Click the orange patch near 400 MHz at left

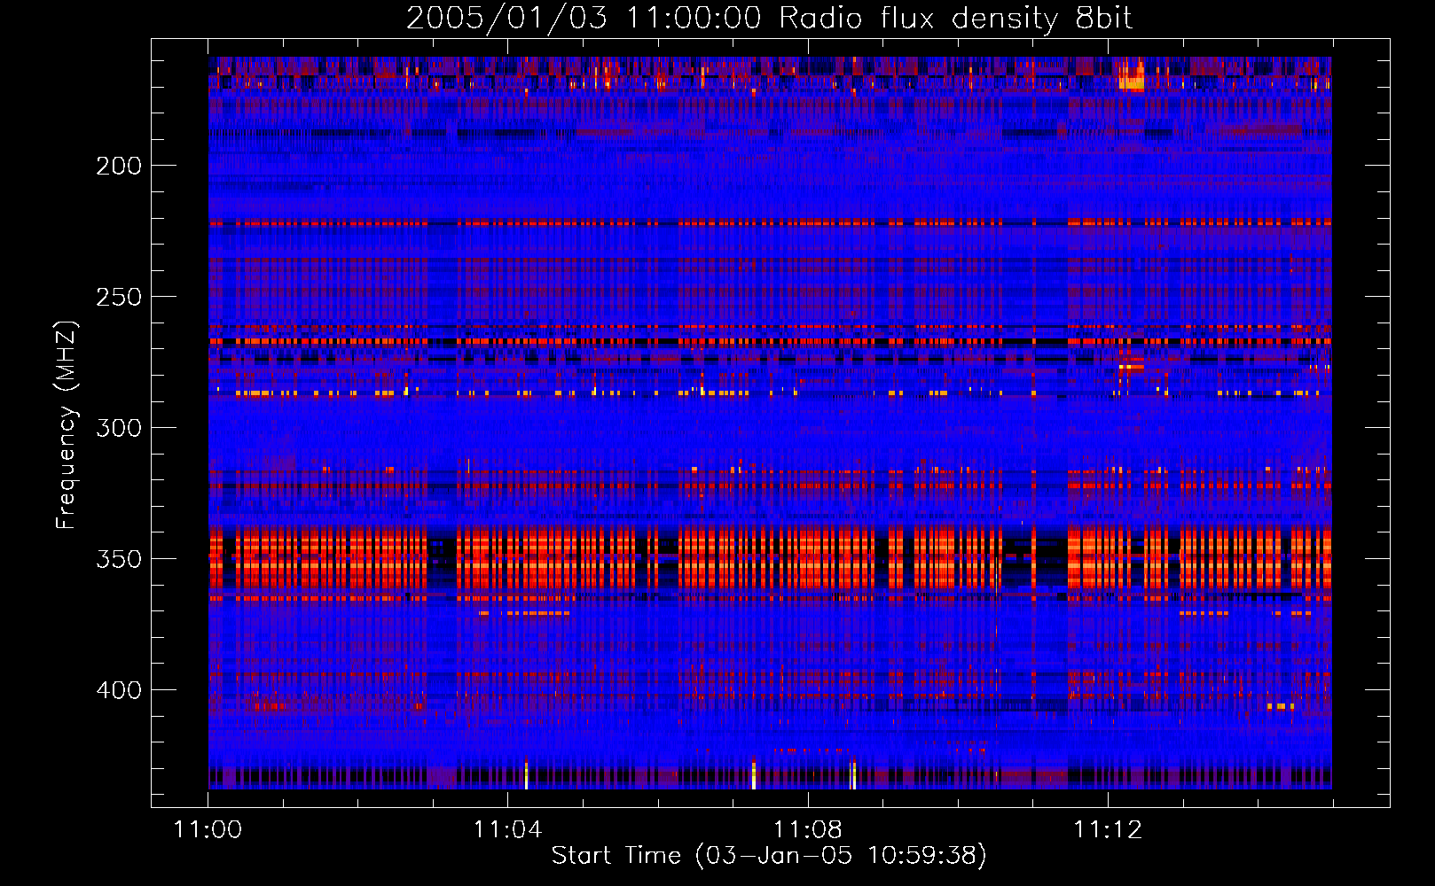tap(267, 706)
